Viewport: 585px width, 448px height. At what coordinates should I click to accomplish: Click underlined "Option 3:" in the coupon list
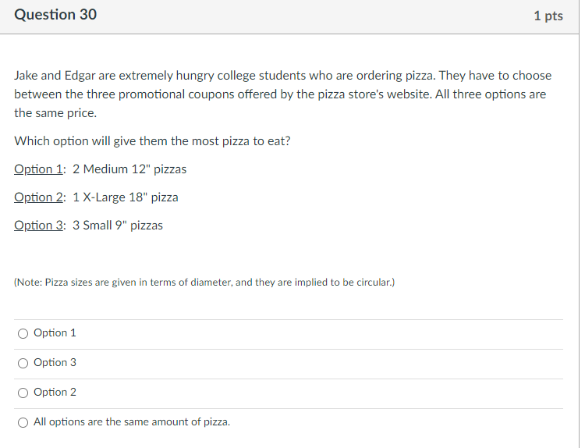point(39,226)
